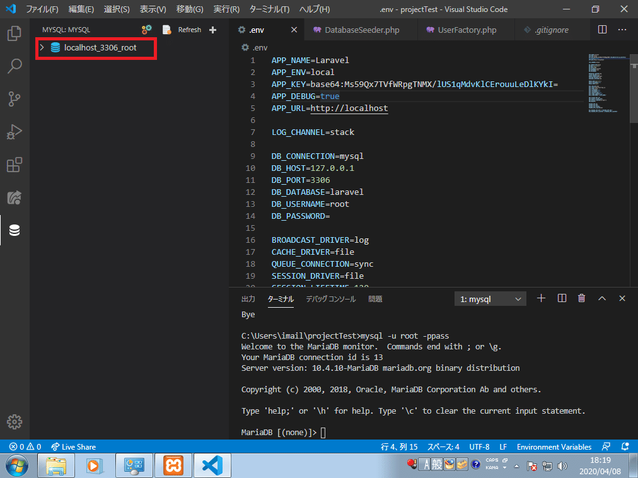Open the ファイル(F) menu
Image resolution: width=638 pixels, height=478 pixels.
pos(42,9)
